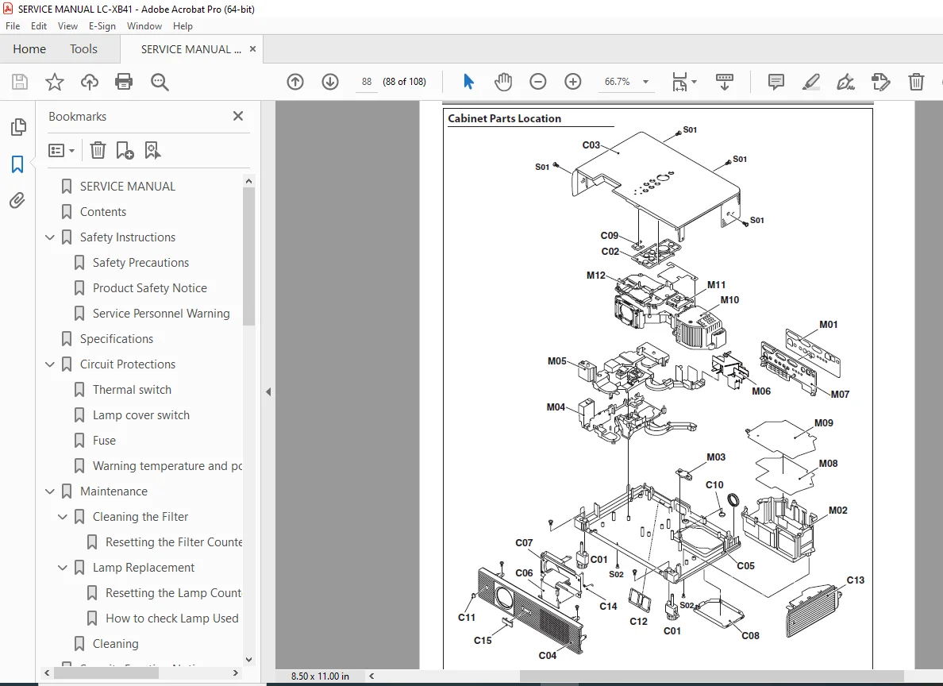Jump to the SERVICE MANUAL bookmark

point(128,187)
